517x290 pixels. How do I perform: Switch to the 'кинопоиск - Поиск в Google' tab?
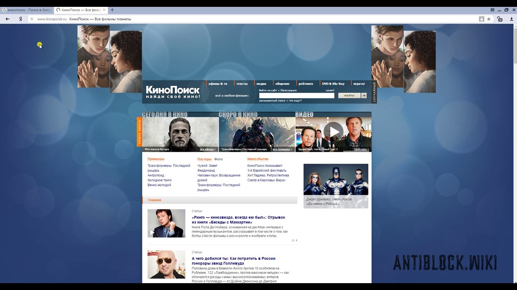[x=27, y=10]
